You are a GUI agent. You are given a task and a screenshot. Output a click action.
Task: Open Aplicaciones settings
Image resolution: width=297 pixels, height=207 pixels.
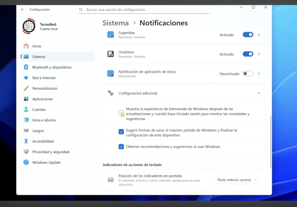58,99
